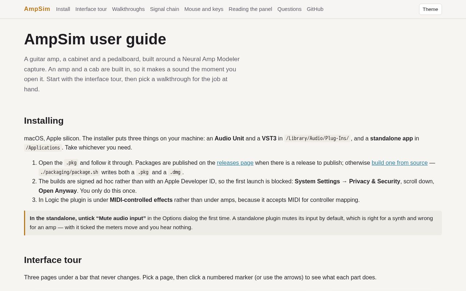Viewport: 466px width, 291px height.
Task: Click the AmpSim user guide main heading
Action: click(x=95, y=39)
